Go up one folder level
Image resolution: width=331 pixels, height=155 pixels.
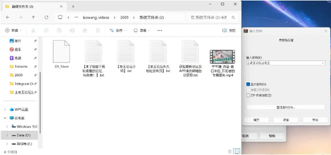tap(33, 18)
